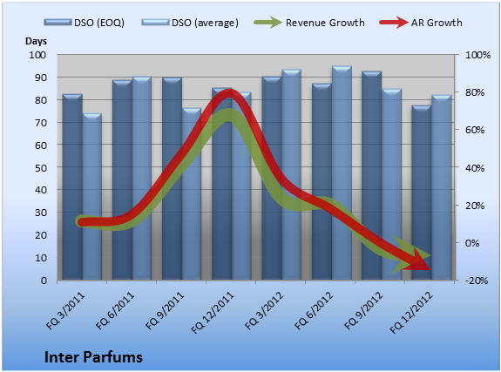Screen dimensions: 501x372
Task: Click the '80%' right axis label
Action: pyautogui.click(x=475, y=92)
